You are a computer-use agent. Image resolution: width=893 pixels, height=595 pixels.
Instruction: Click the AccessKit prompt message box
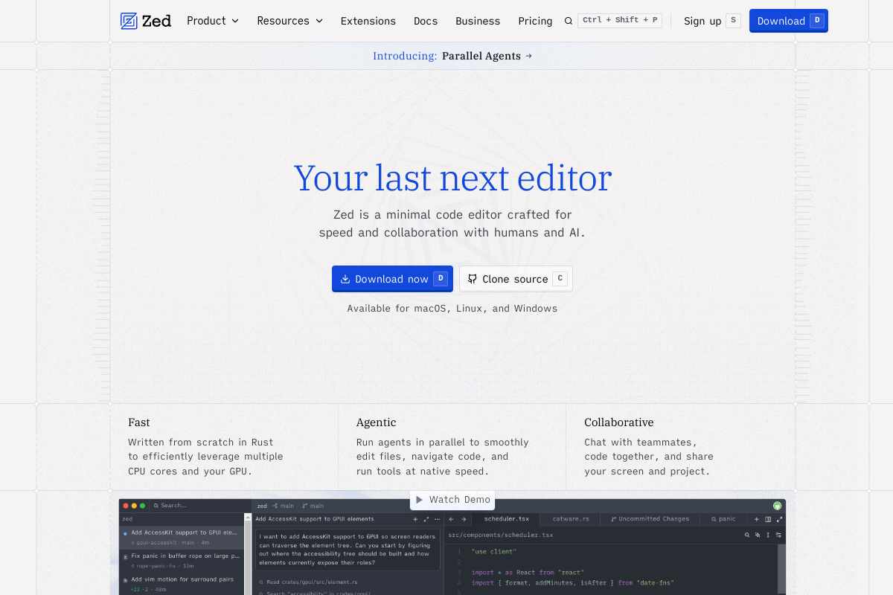point(348,550)
